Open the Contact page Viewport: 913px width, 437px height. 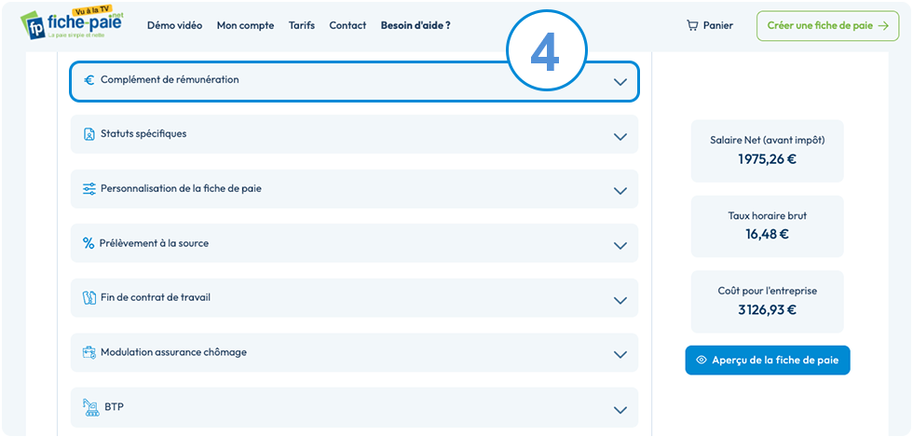tap(347, 26)
